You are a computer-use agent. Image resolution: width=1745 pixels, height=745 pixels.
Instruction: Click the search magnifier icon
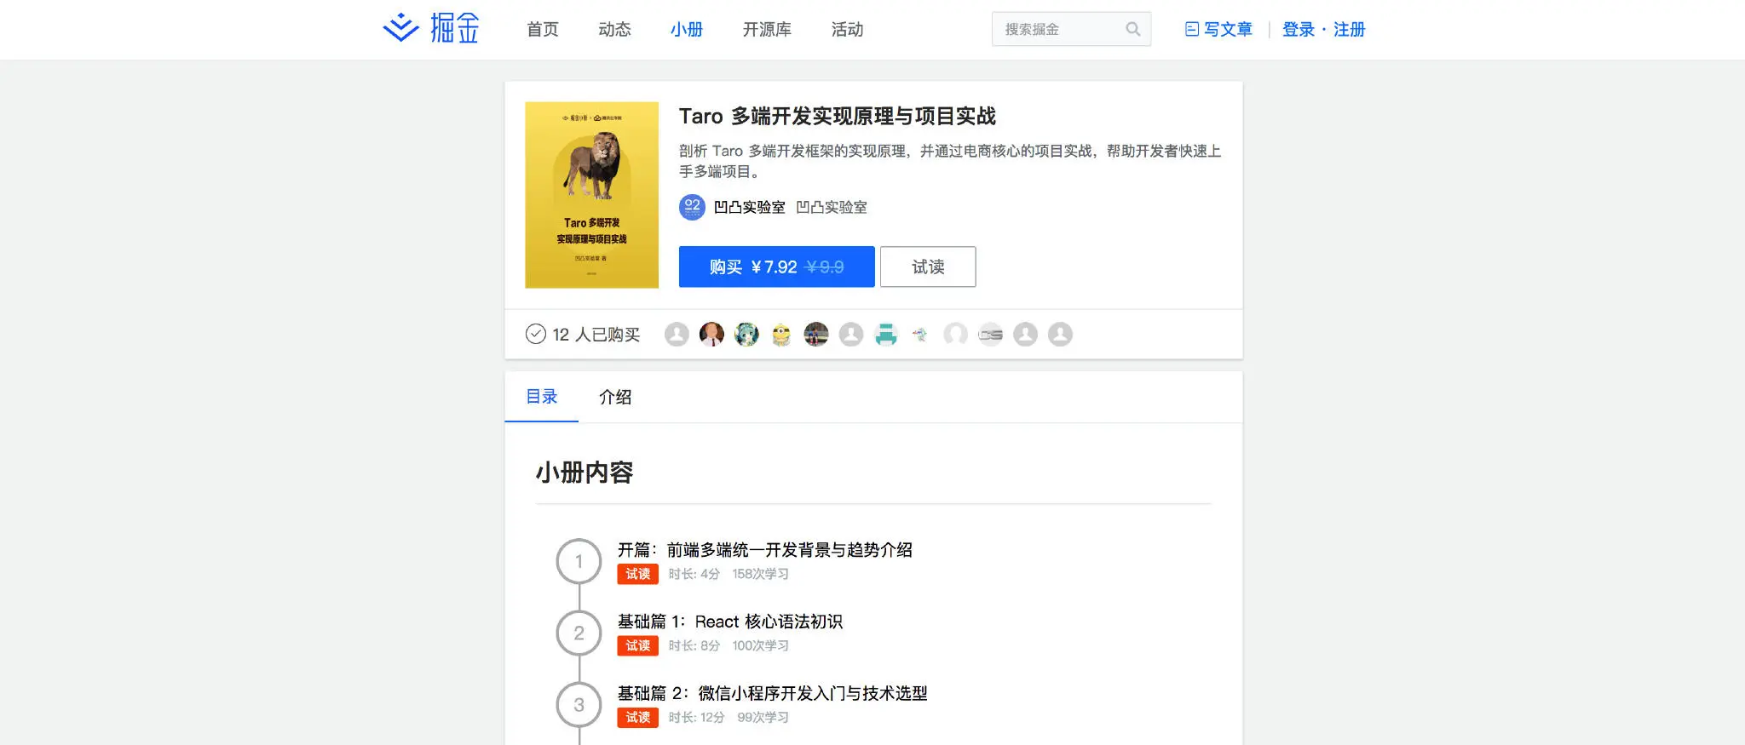[1132, 29]
